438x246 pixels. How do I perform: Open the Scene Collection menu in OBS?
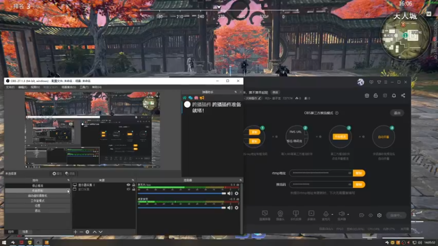click(69, 87)
